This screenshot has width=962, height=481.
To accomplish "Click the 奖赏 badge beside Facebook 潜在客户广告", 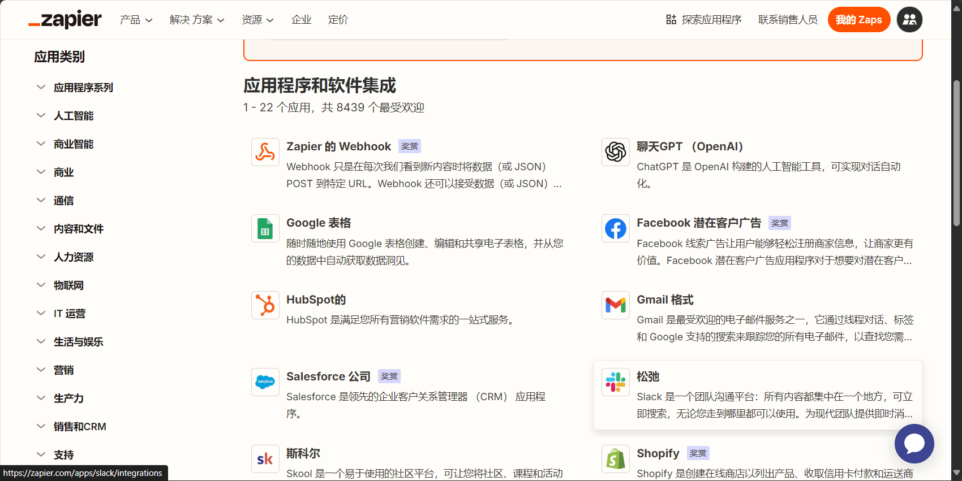I will (780, 223).
